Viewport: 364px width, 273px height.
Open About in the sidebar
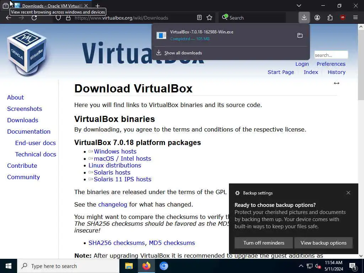15,97
